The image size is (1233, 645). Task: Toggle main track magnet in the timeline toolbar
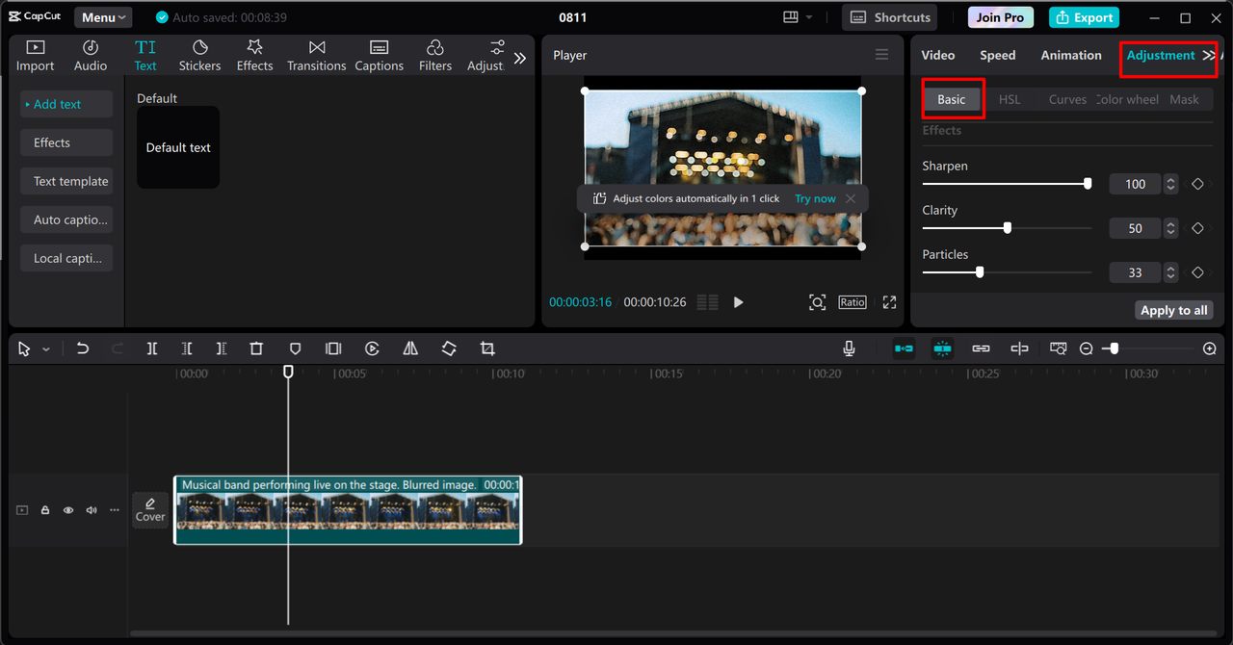tap(904, 348)
